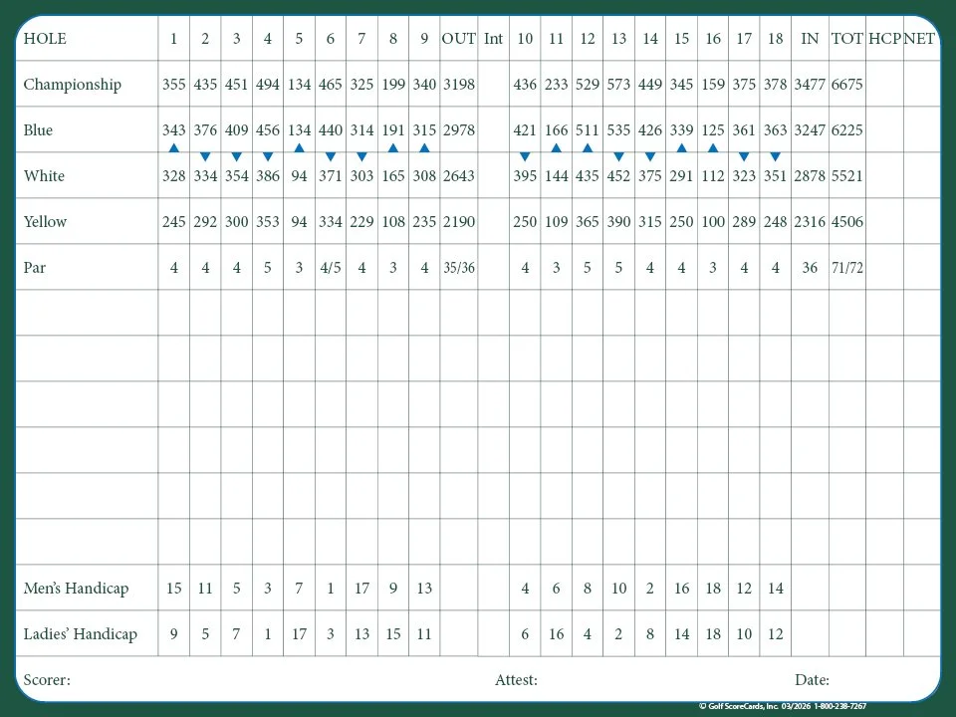Click Ladies' Handicap 17 for hole 5

(299, 634)
